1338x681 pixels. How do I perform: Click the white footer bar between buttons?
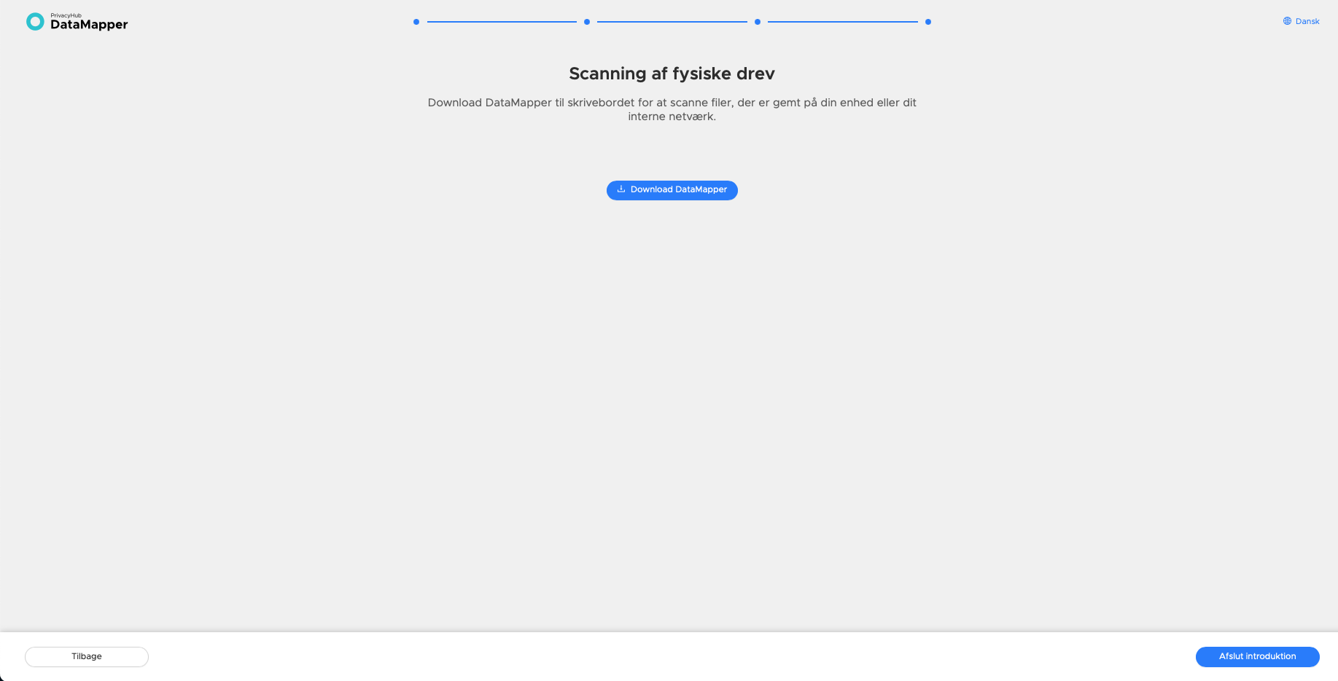tap(671, 657)
